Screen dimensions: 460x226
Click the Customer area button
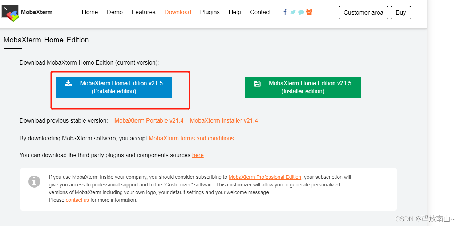click(x=363, y=12)
